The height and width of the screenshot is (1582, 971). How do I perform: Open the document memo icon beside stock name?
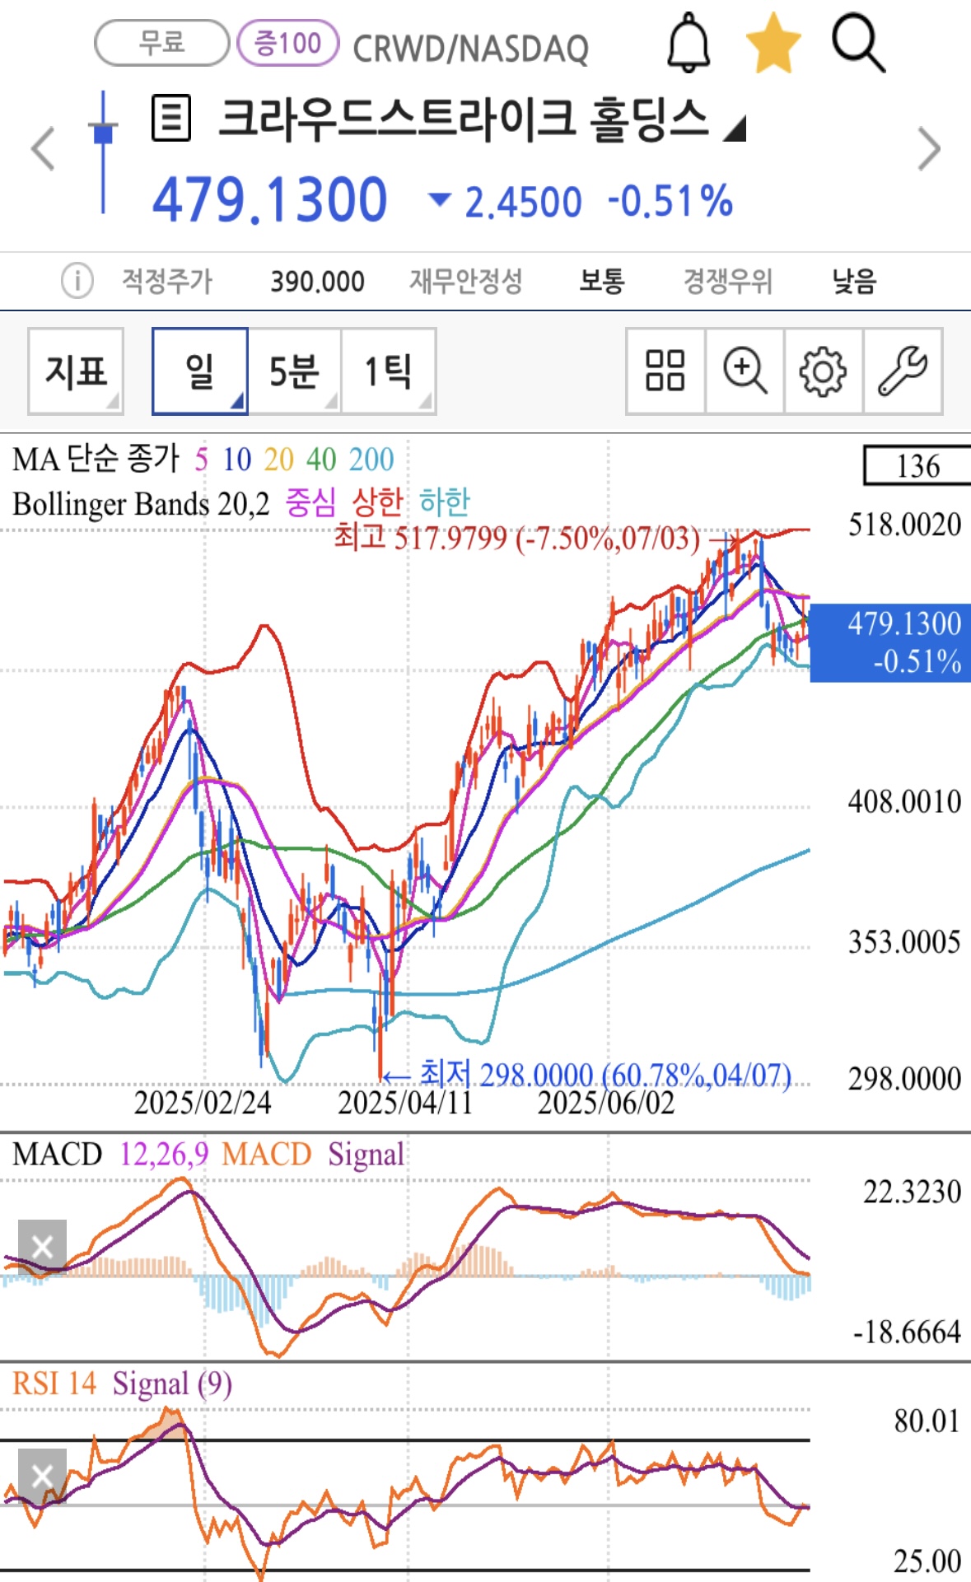coord(171,119)
